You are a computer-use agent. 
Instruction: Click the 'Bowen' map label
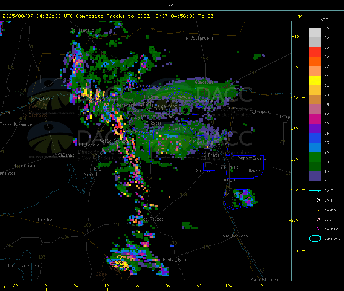(x=254, y=171)
